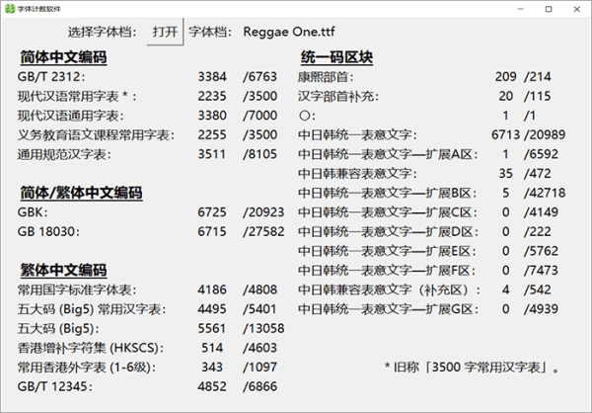
Task: Click the app icon in the title bar
Action: click(x=11, y=8)
